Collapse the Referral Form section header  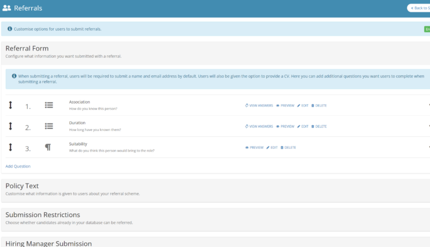tap(27, 48)
